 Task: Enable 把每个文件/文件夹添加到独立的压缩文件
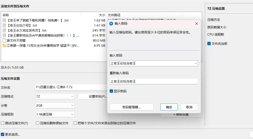click(75, 123)
